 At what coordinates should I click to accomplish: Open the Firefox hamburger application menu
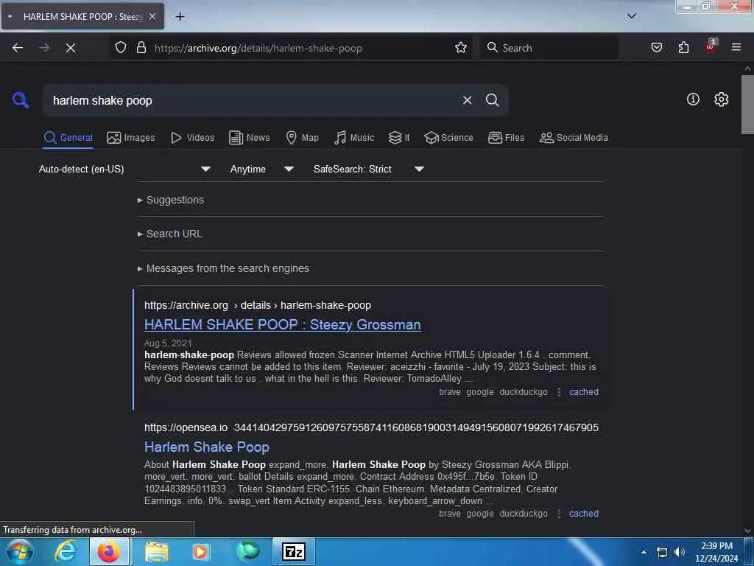pyautogui.click(x=736, y=48)
